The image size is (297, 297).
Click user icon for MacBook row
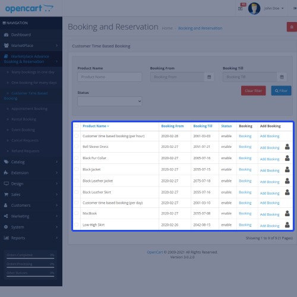(287, 213)
